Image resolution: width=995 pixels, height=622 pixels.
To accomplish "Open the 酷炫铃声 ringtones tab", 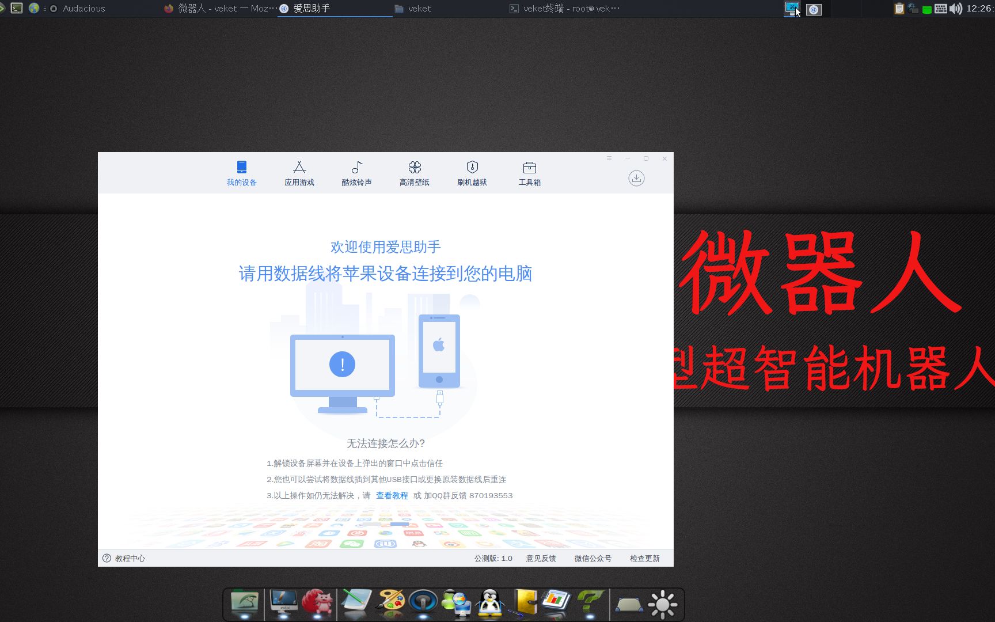I will coord(356,173).
